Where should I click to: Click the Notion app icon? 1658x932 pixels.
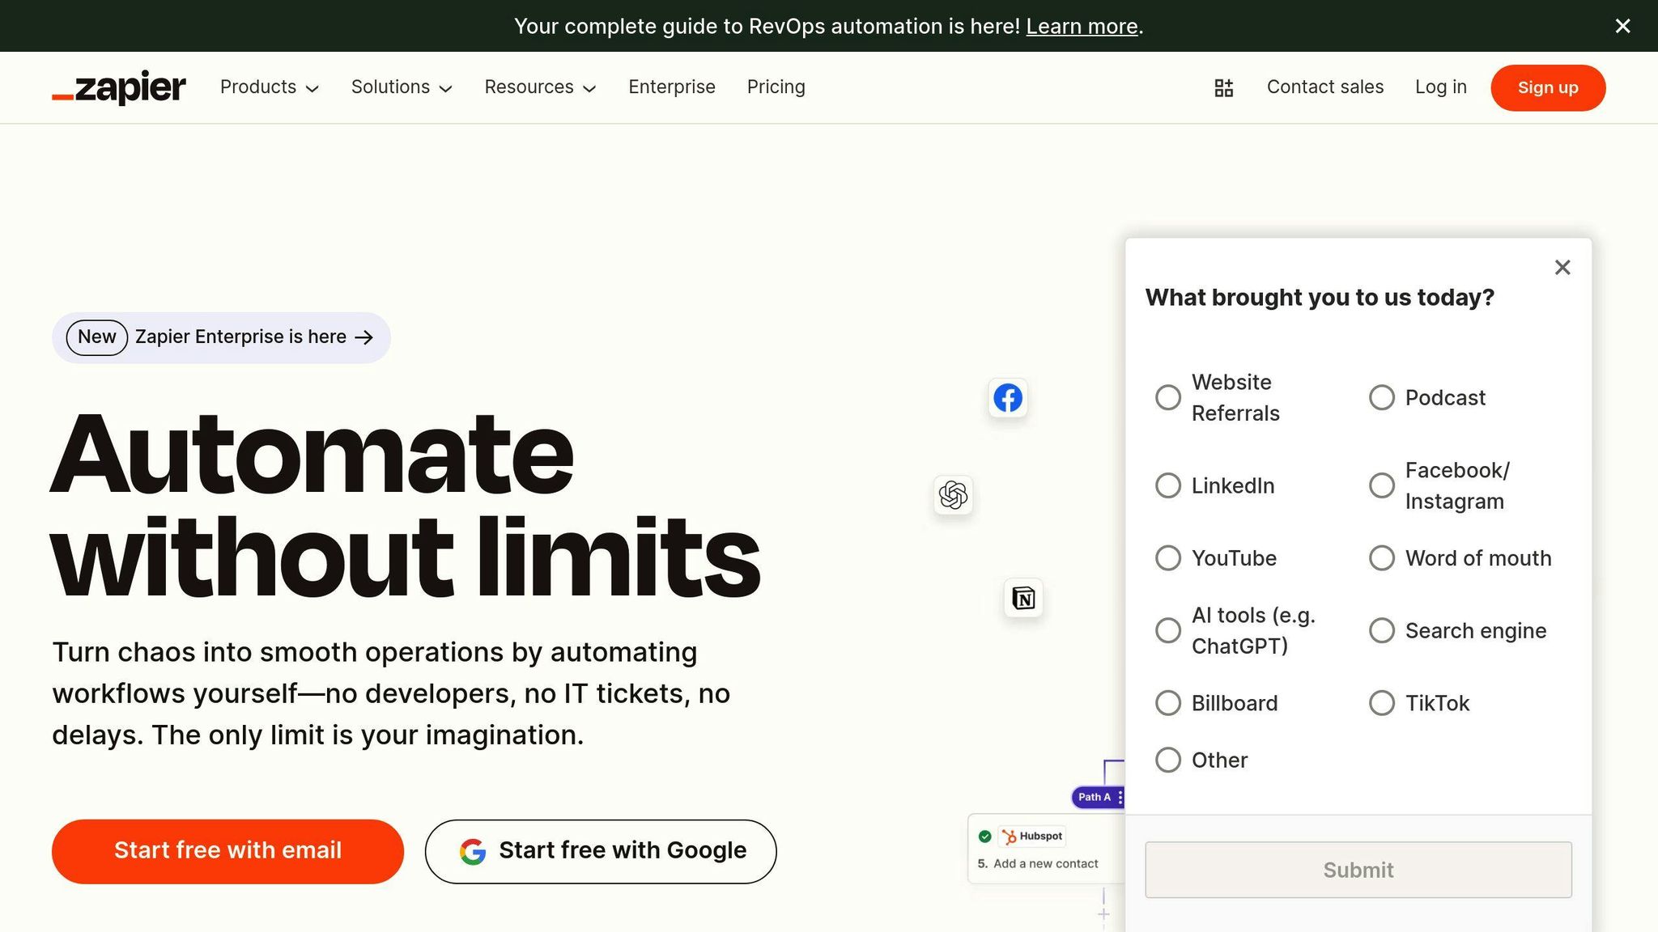pos(1022,599)
